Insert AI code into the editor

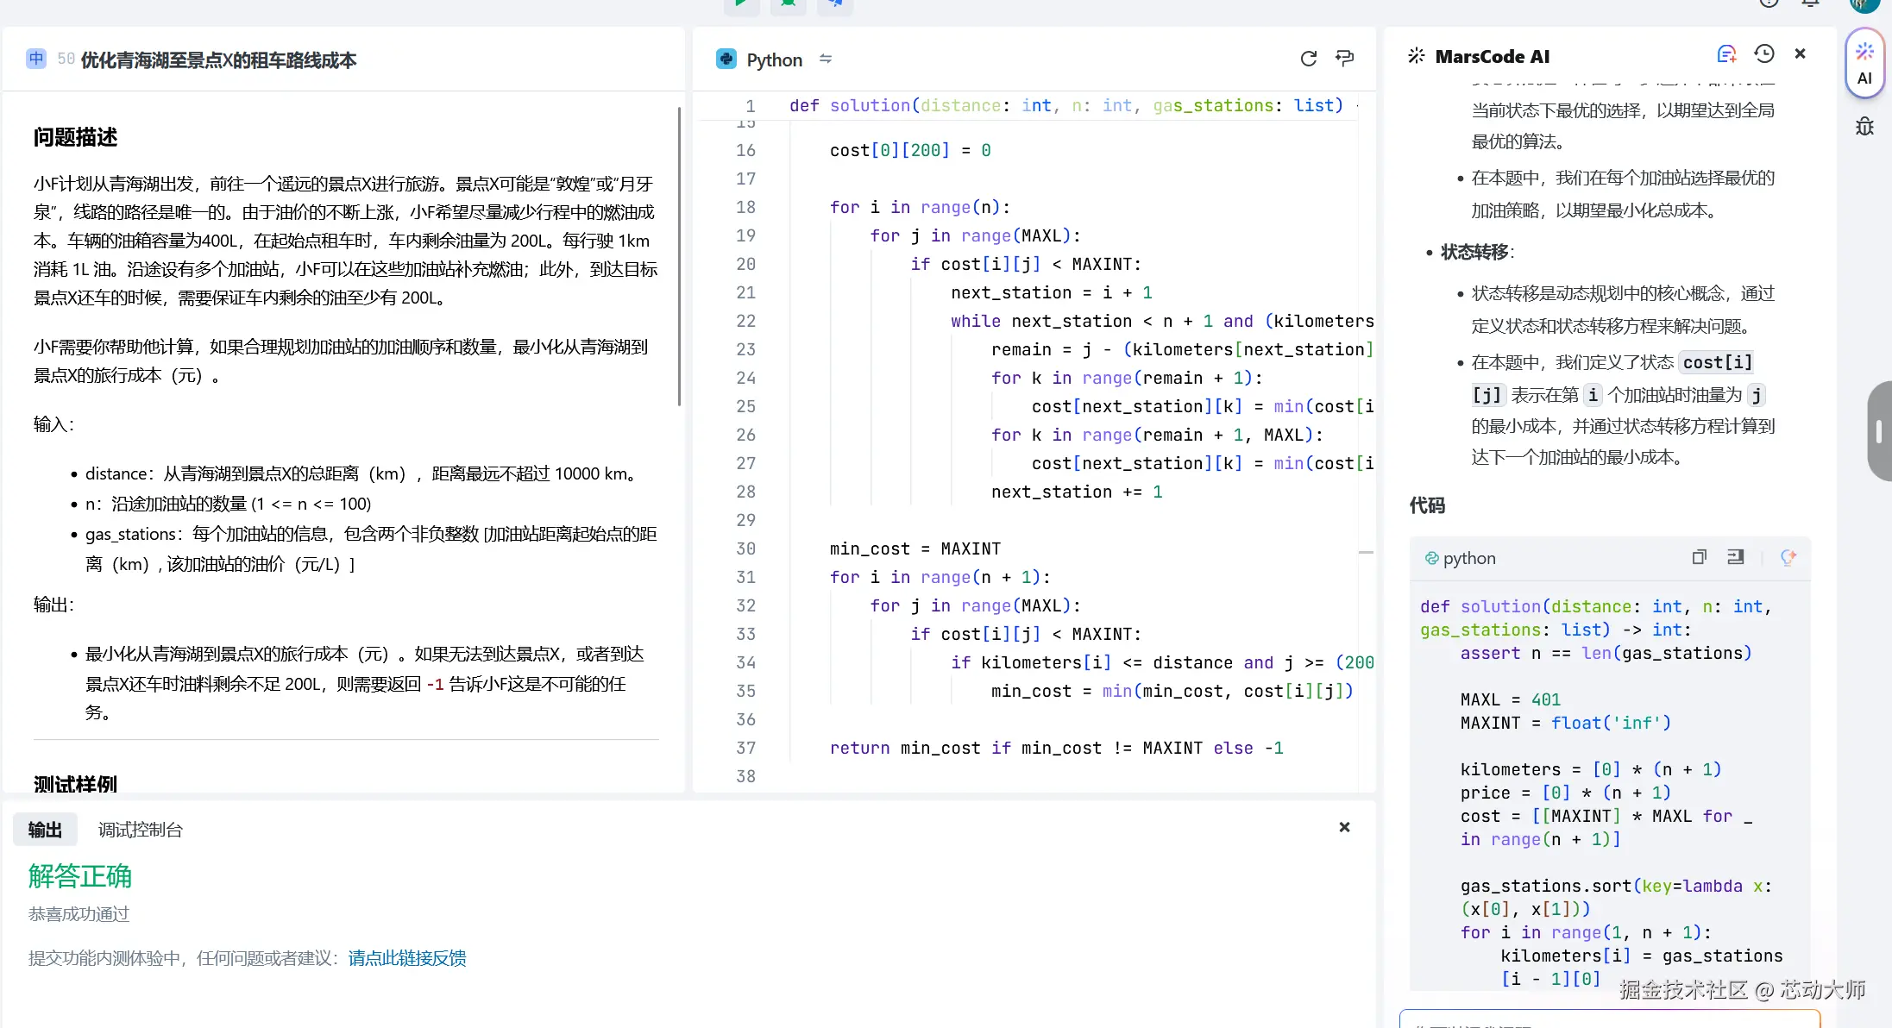1736,557
